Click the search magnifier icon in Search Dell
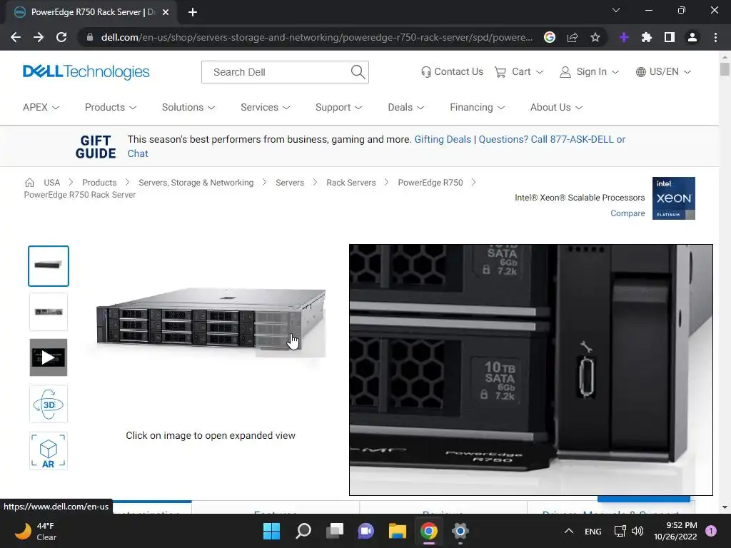Viewport: 731px width, 548px height. tap(358, 72)
